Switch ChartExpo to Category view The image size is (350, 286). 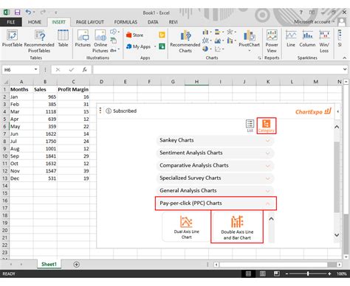[267, 125]
